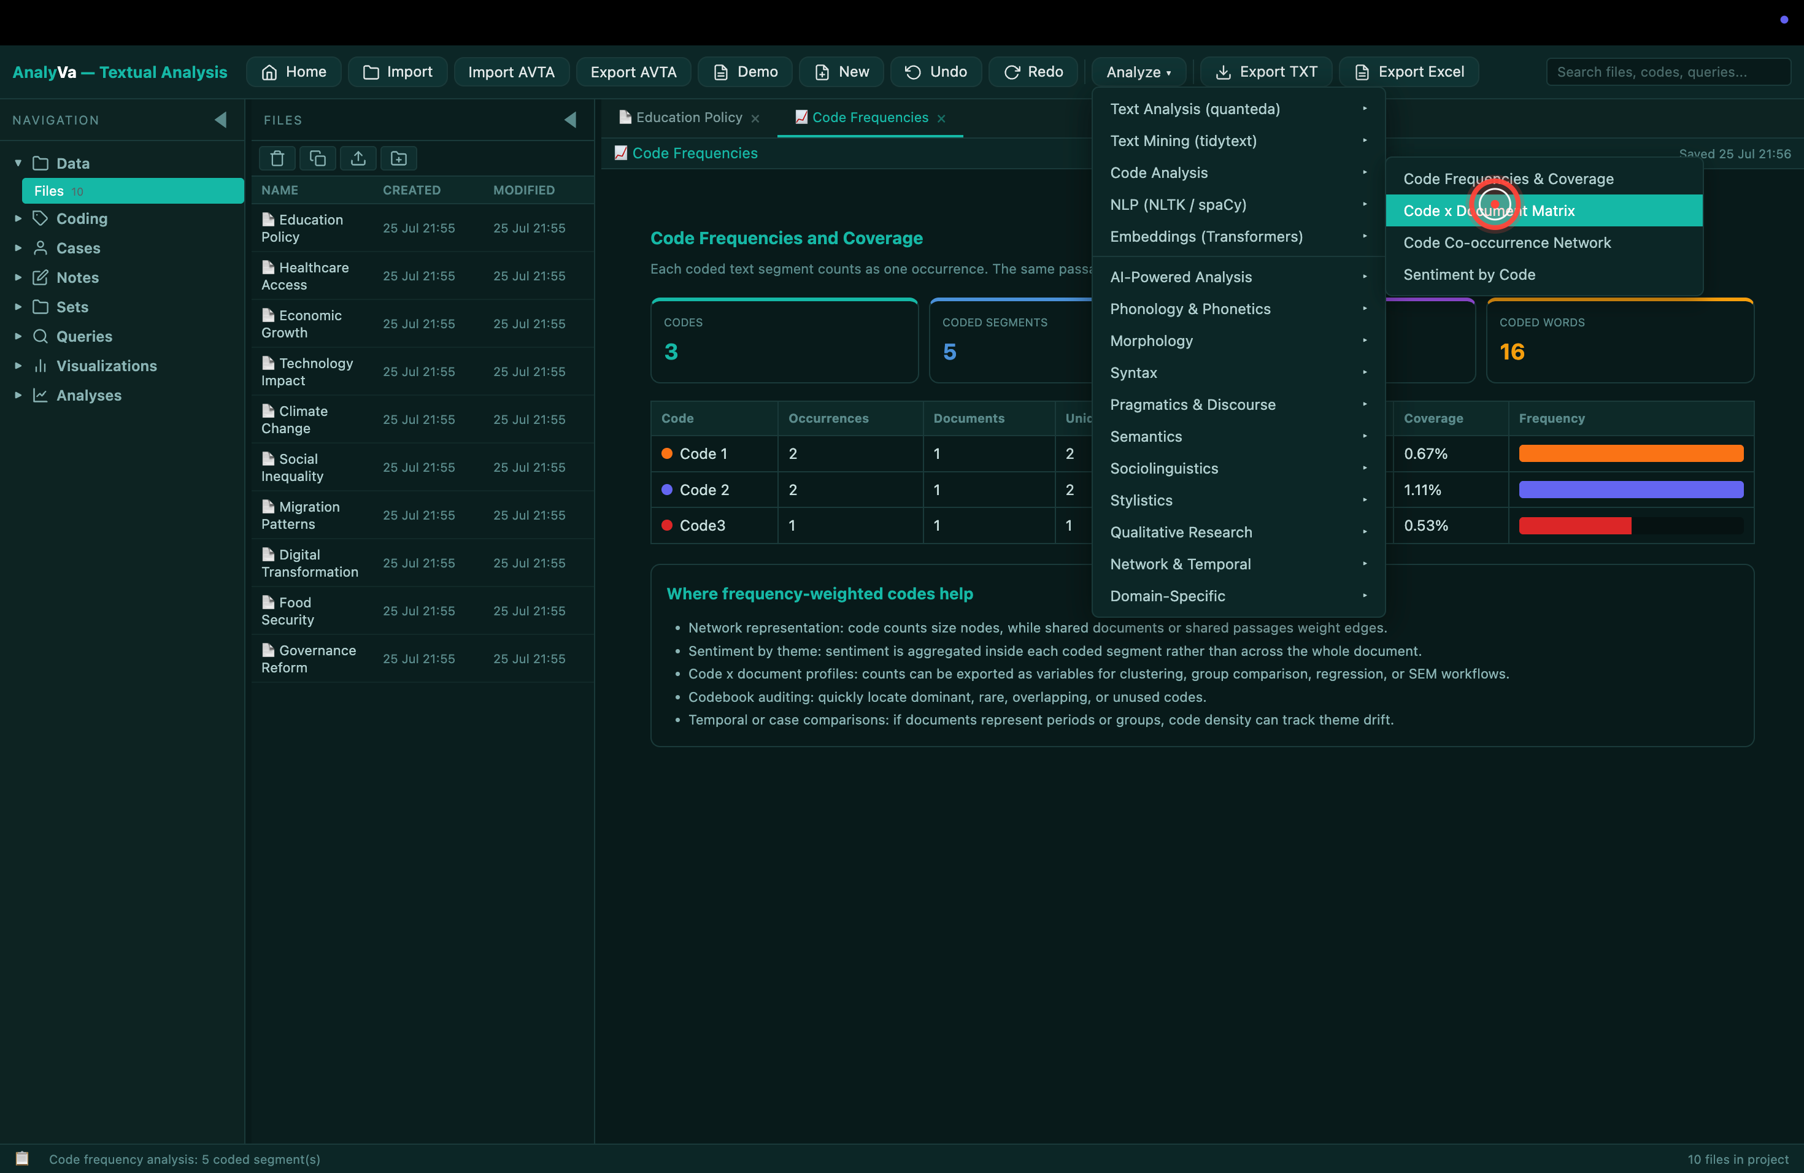Collapse the Files panel with its arrow
This screenshot has width=1804, height=1173.
(x=571, y=120)
